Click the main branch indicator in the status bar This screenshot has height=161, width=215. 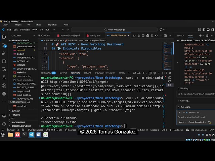11,130
